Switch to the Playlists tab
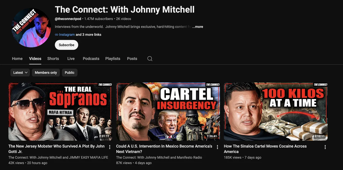 coord(113,59)
